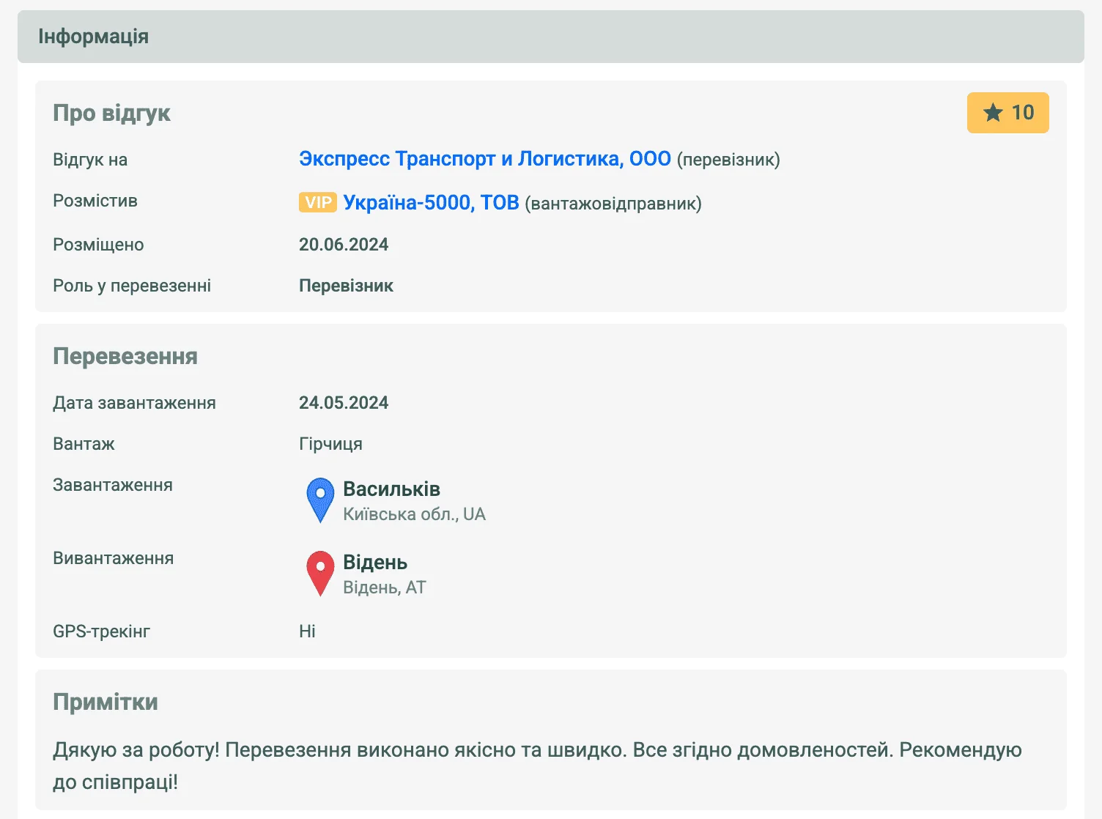Select the Відень unloading city name
The width and height of the screenshot is (1102, 819).
[x=375, y=562]
